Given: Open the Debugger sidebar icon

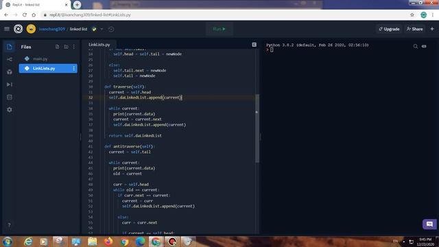Looking at the screenshot, I should pos(9,84).
